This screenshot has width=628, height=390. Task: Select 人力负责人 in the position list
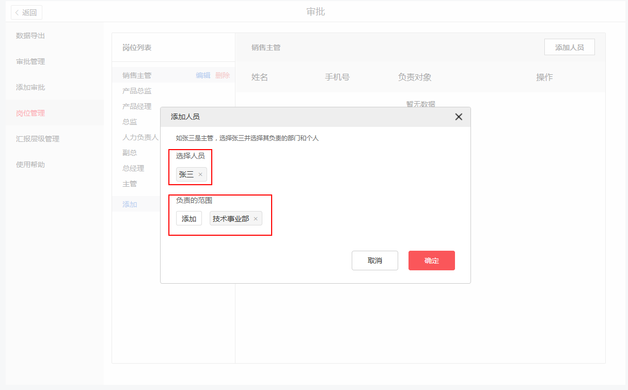(140, 137)
